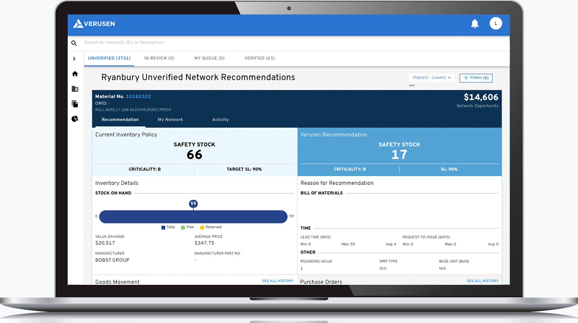Click the Free legend swatch
Screen dimensions: 578x323
[x=183, y=227]
